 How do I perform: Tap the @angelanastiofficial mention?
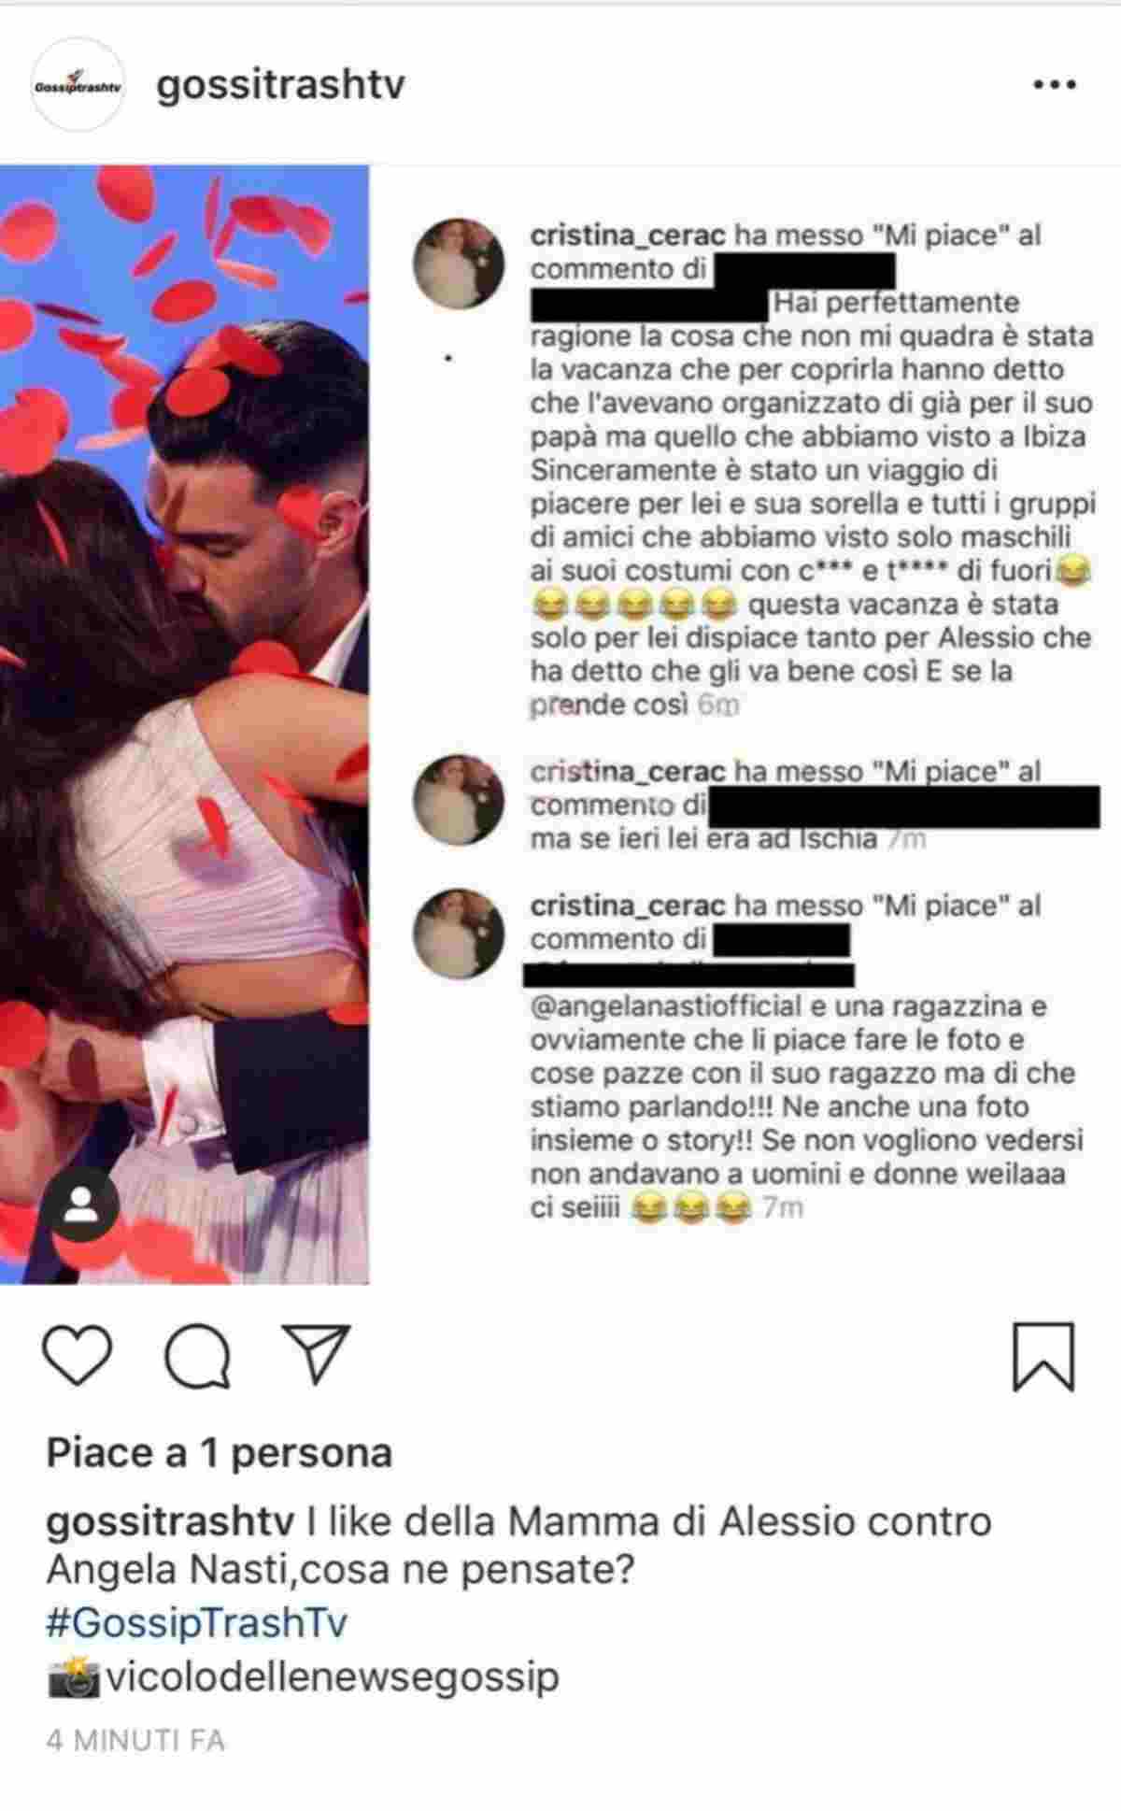point(666,1006)
